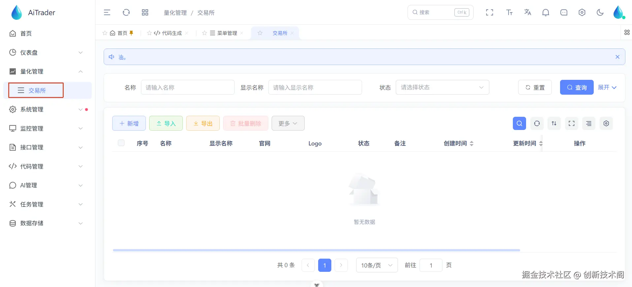Refresh the table data icon
Screen dimensions: 632x287
537,123
